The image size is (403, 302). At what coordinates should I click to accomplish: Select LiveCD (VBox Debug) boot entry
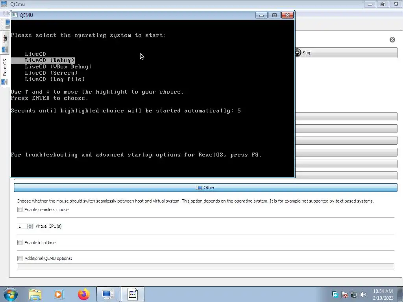point(58,66)
